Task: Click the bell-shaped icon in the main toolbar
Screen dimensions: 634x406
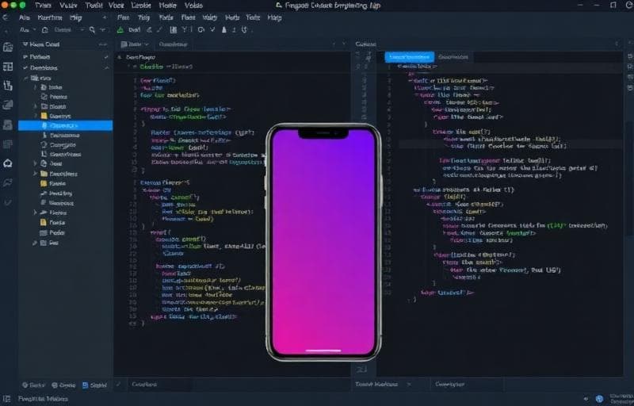Action: pos(223,29)
